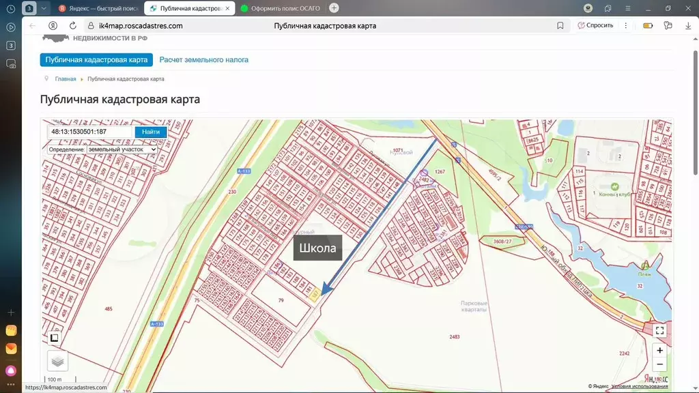This screenshot has width=699, height=393.
Task: Click the Конный клуб map label
Action: pos(615,194)
